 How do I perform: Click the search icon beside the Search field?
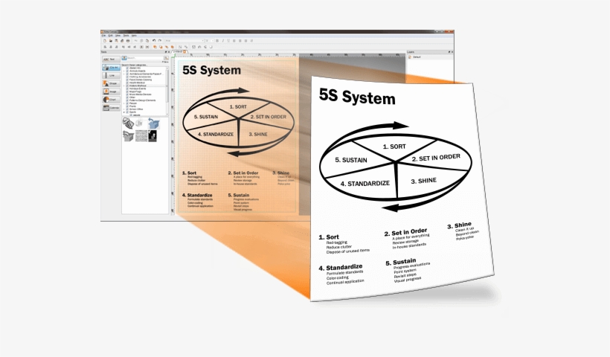click(x=166, y=58)
